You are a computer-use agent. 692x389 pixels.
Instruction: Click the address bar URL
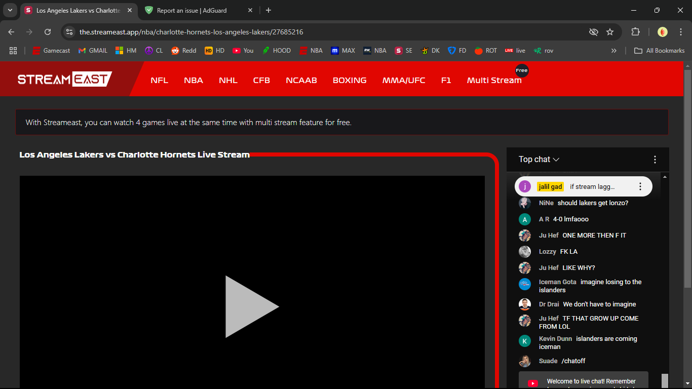coord(191,32)
